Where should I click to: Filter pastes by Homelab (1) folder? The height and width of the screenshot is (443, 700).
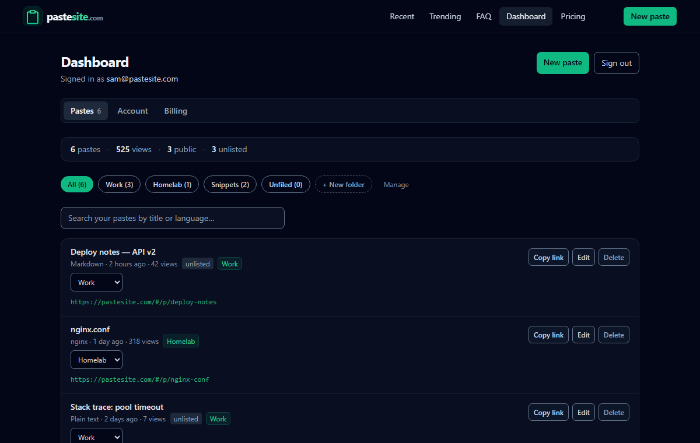coord(172,184)
